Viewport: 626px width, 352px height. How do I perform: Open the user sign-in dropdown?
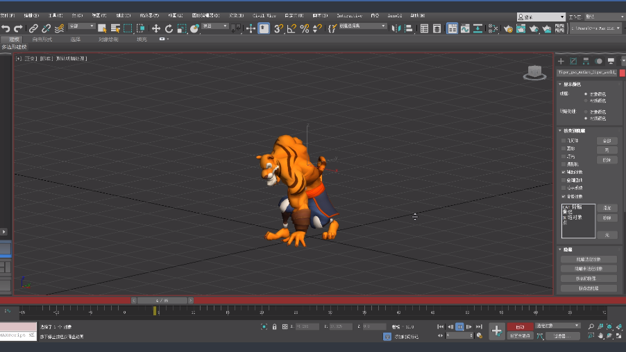(x=541, y=17)
